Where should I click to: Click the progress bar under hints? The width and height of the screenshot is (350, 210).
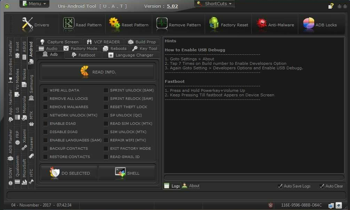[254, 177]
